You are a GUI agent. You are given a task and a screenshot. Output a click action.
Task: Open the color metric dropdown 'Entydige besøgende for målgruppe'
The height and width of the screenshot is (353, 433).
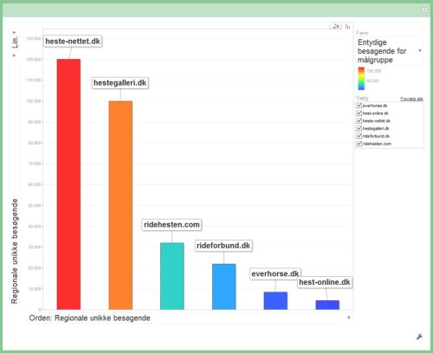390,51
